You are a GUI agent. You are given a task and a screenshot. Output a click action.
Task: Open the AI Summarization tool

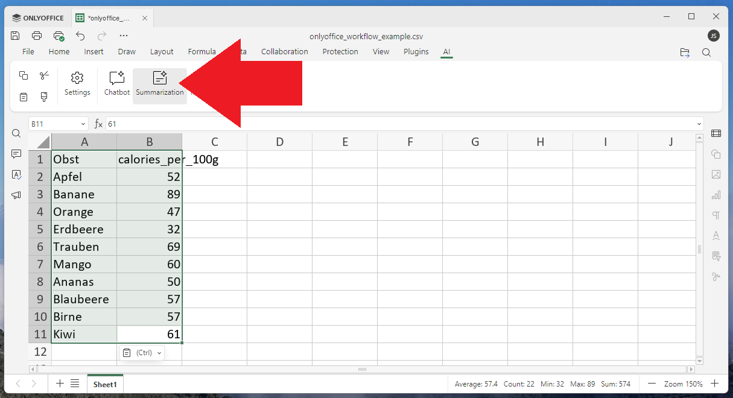(x=159, y=84)
